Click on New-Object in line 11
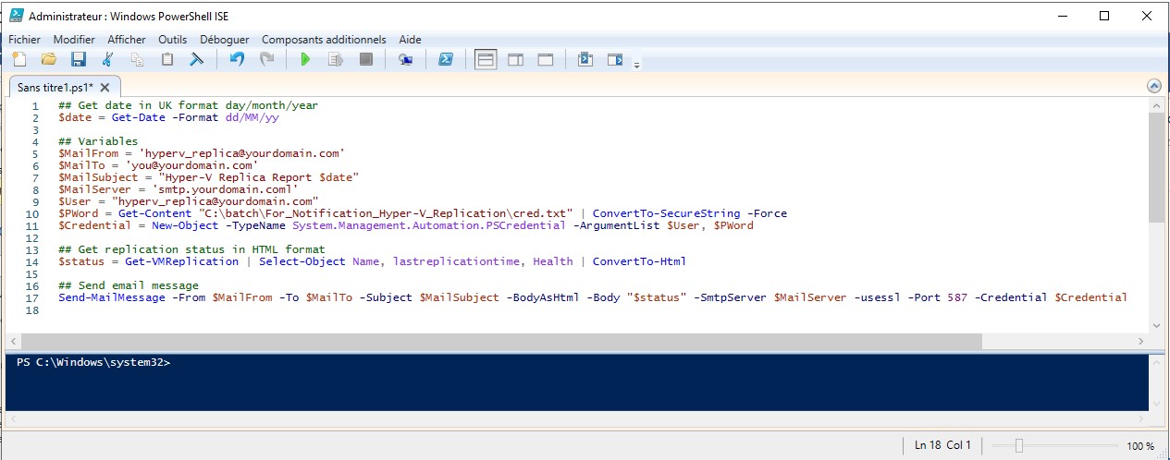Image resolution: width=1170 pixels, height=460 pixels. click(185, 225)
